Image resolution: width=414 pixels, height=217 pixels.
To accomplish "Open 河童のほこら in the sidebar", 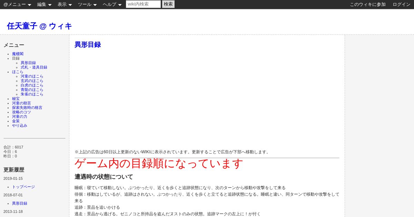I will click(32, 76).
